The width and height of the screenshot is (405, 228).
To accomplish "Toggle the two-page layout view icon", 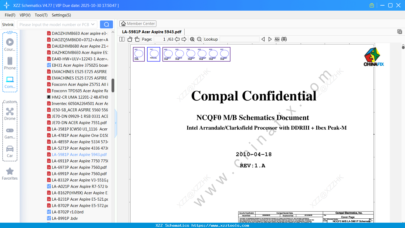I will pos(122,39).
